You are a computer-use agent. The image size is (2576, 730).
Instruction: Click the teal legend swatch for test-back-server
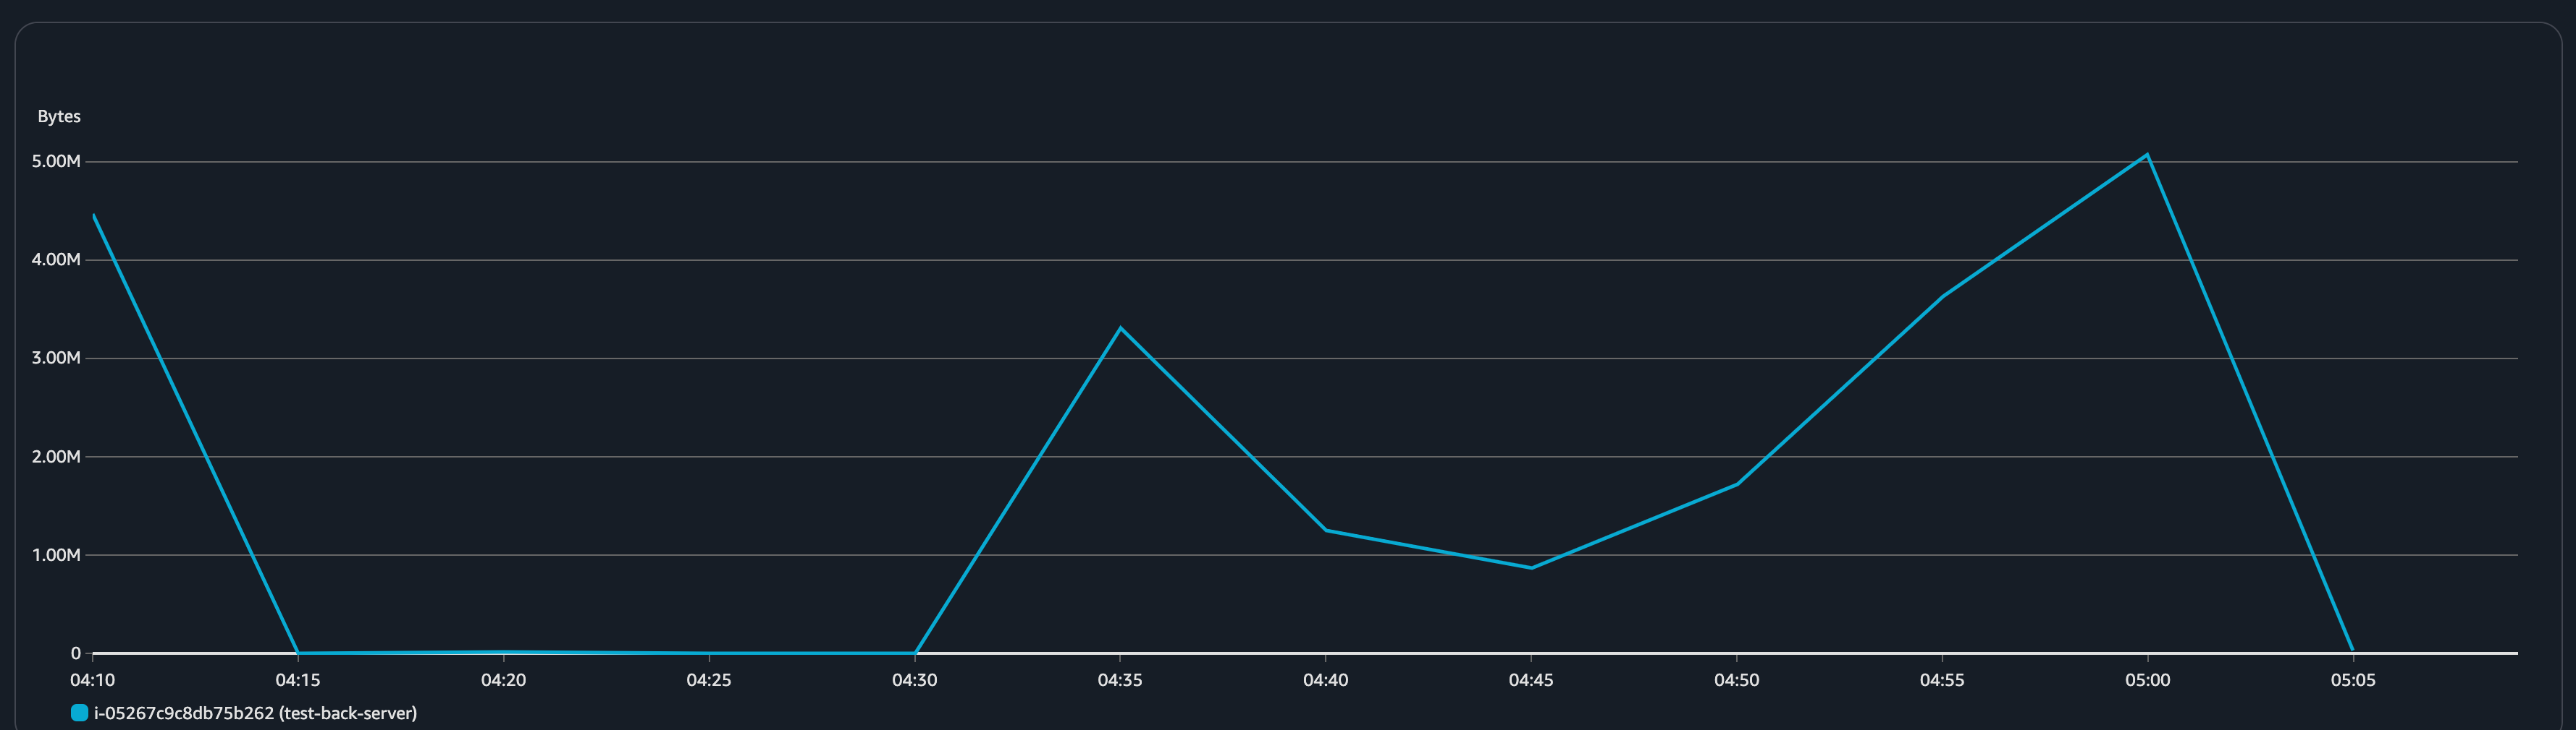click(79, 713)
